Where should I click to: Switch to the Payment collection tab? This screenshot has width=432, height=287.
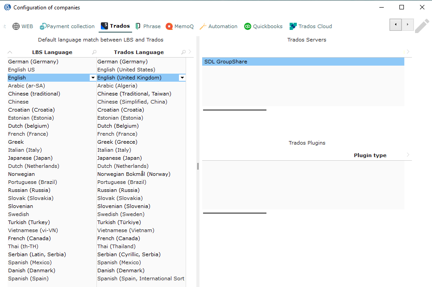pos(67,26)
